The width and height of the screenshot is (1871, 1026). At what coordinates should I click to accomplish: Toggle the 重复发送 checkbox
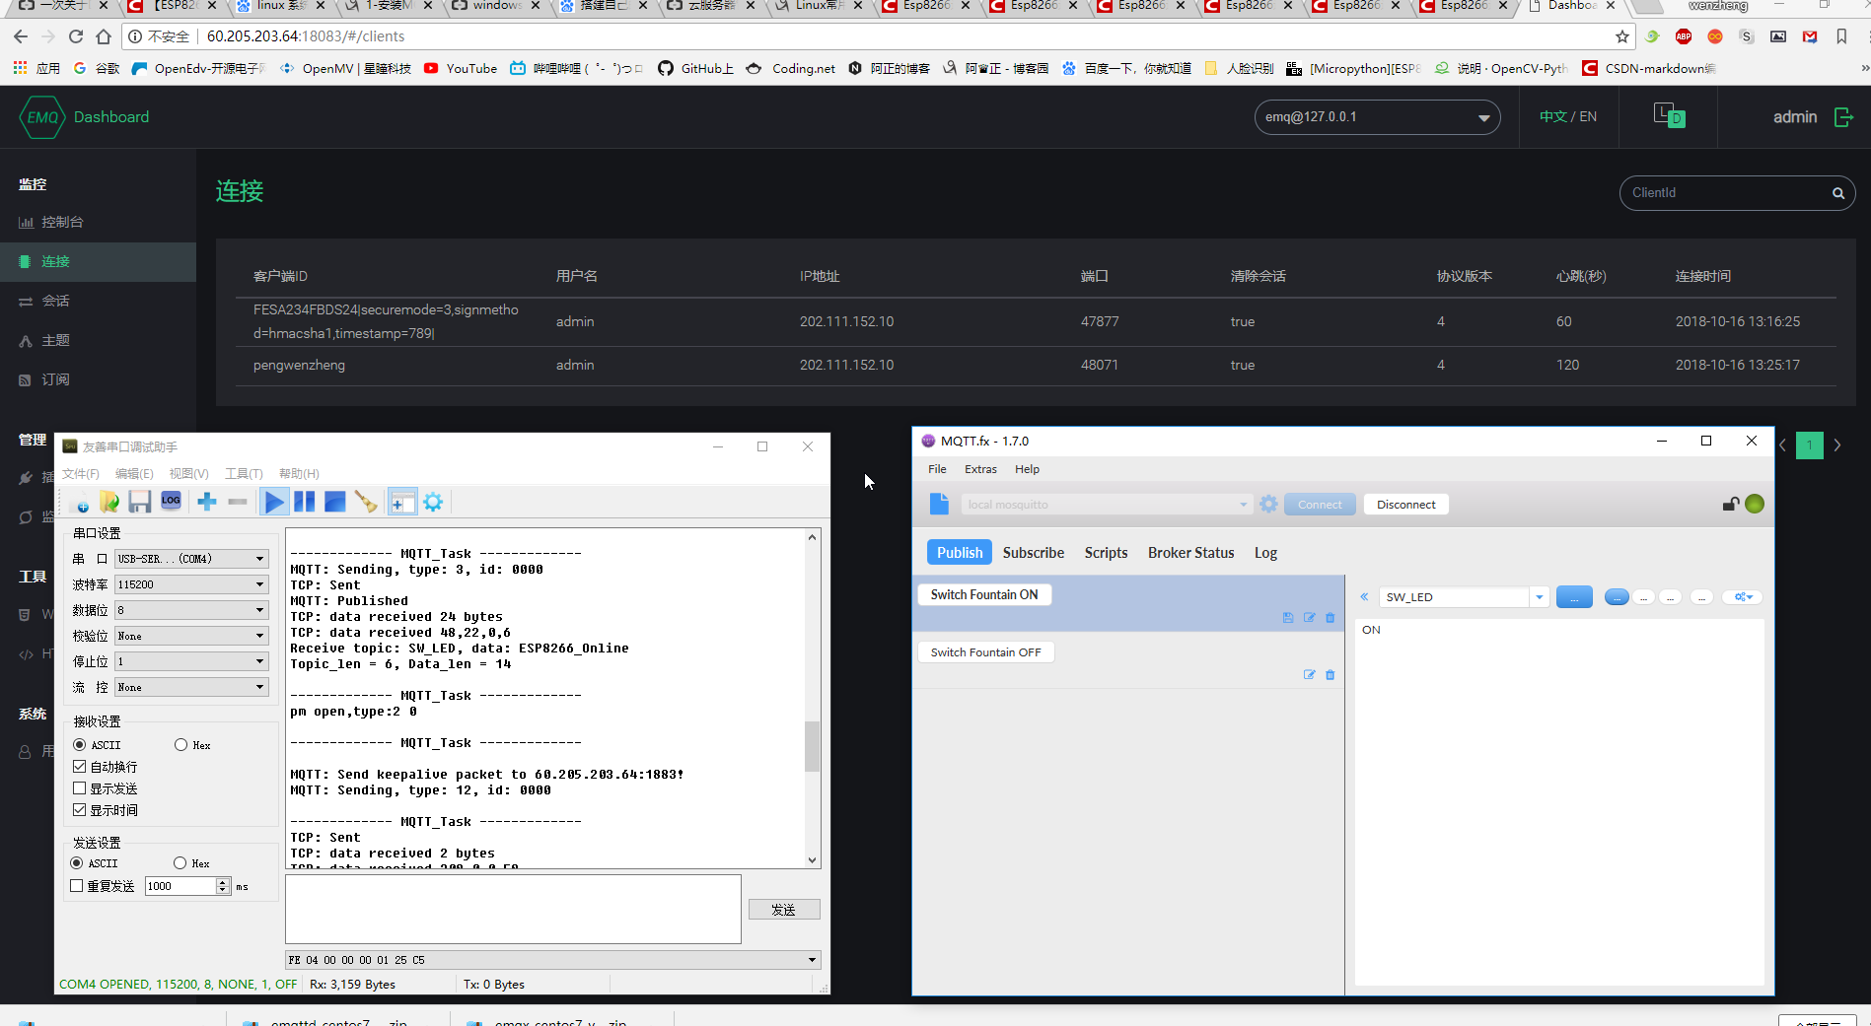pos(77,886)
